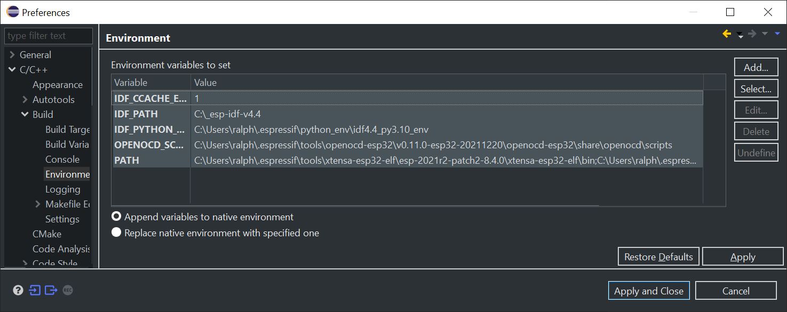
Task: Switch to the CMake preferences page
Action: [47, 234]
